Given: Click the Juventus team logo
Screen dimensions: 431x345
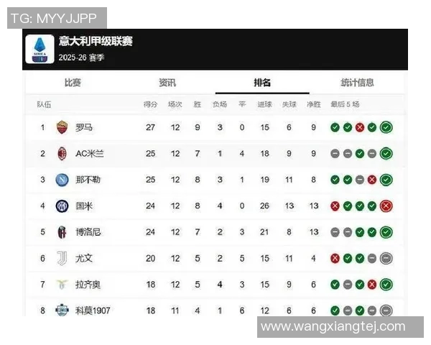Looking at the screenshot, I should [62, 258].
